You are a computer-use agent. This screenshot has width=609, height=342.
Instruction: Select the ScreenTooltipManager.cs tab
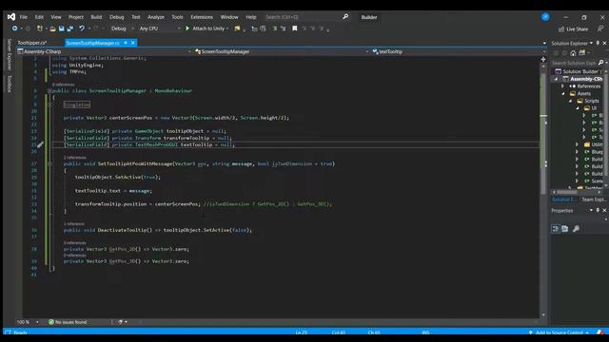pyautogui.click(x=93, y=43)
